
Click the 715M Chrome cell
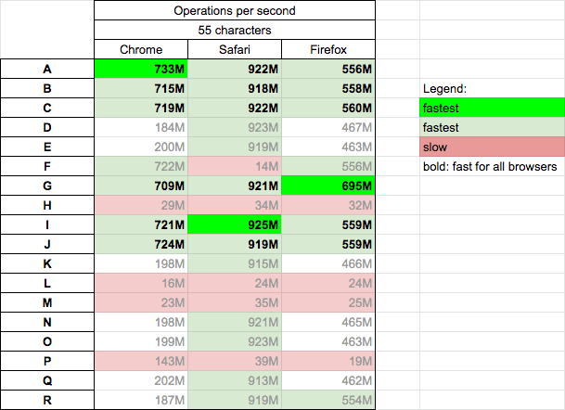point(141,88)
